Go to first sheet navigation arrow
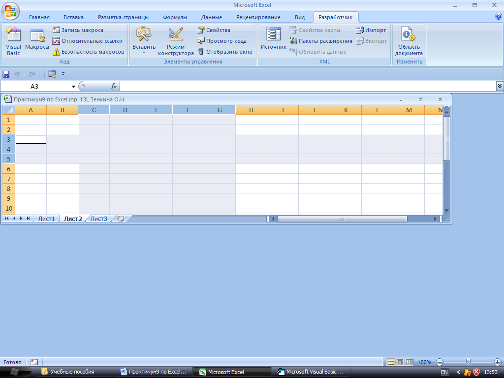The width and height of the screenshot is (504, 378). [x=7, y=219]
